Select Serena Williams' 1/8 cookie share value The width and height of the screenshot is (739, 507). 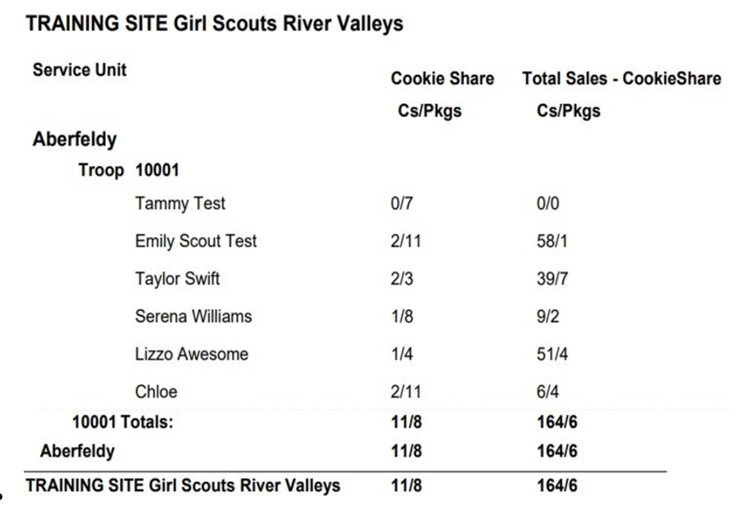tap(401, 316)
